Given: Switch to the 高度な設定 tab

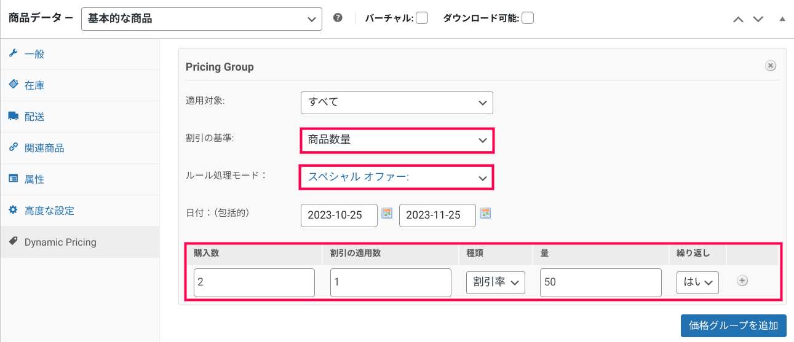Looking at the screenshot, I should 80,211.
